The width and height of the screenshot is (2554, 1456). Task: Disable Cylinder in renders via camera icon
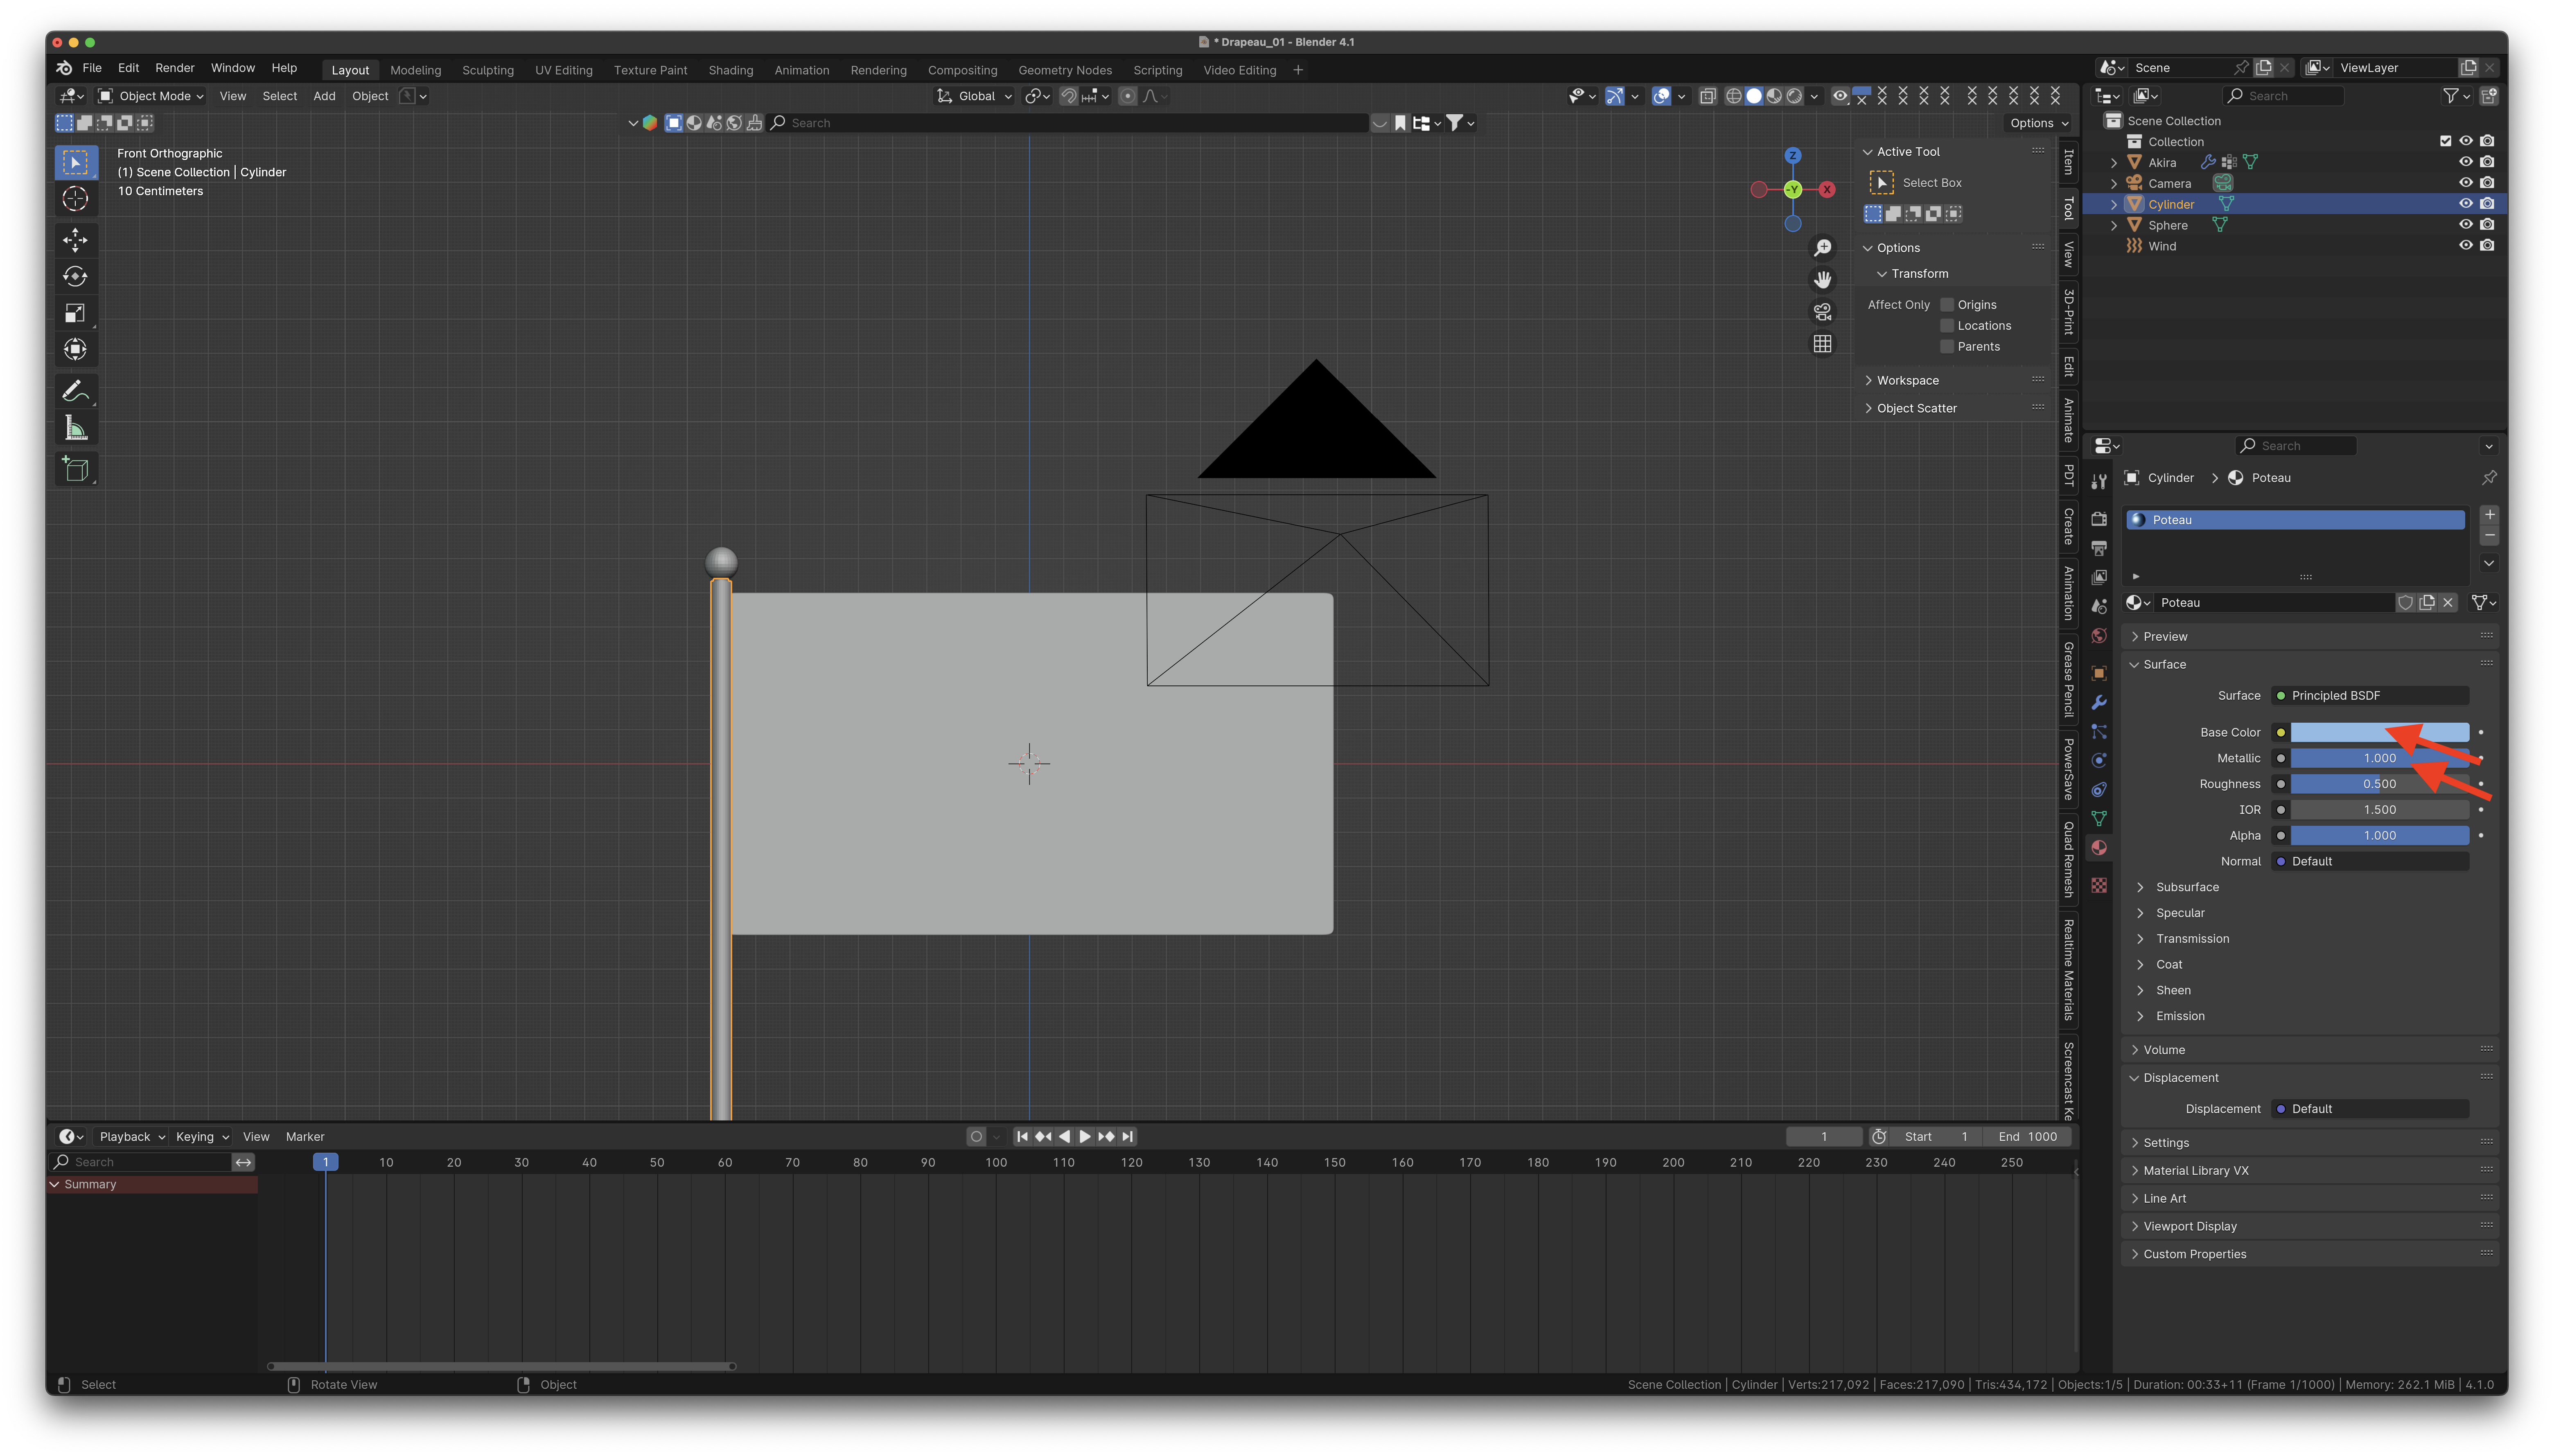coord(2487,204)
